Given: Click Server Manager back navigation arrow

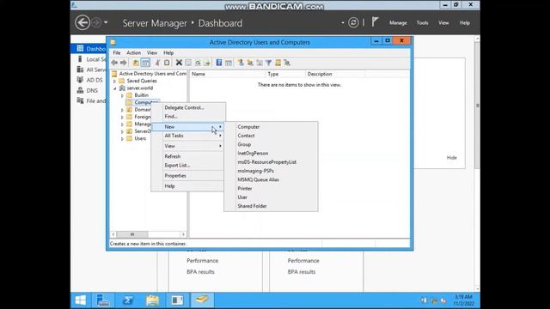Looking at the screenshot, I should coord(82,23).
